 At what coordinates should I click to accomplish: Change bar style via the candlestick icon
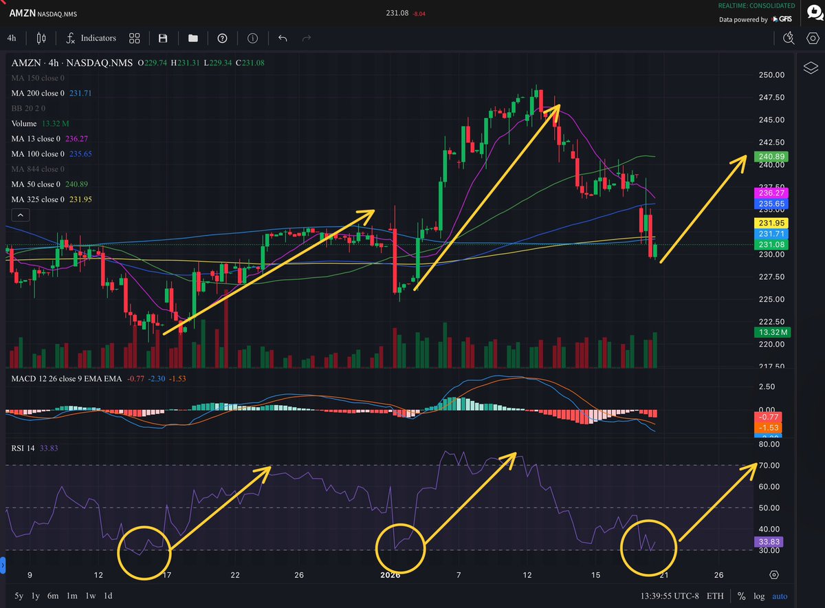point(41,39)
